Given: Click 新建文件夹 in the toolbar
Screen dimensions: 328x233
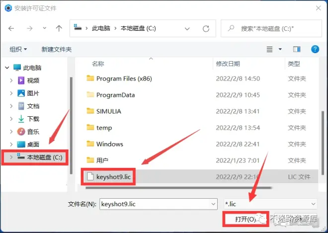Looking at the screenshot, I should tap(57, 49).
